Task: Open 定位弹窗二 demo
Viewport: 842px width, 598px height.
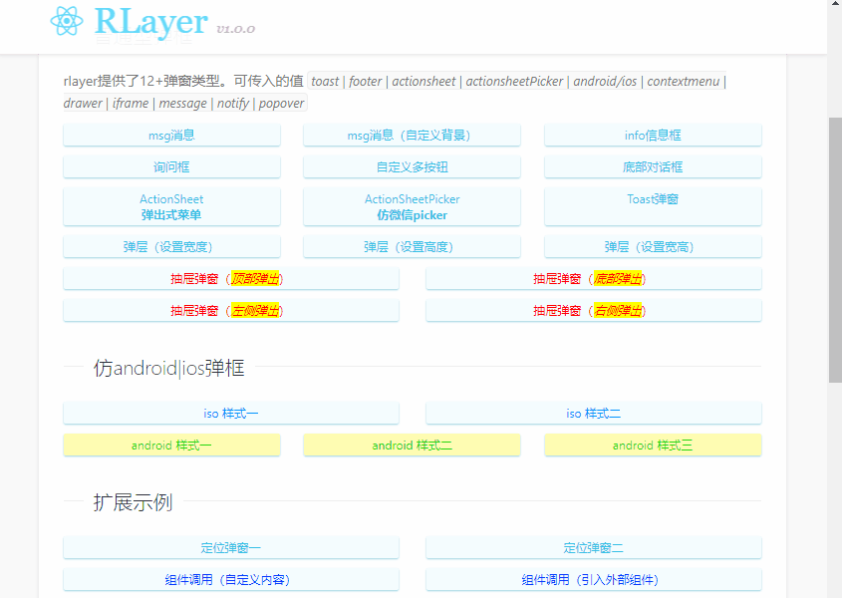Action: click(x=593, y=546)
